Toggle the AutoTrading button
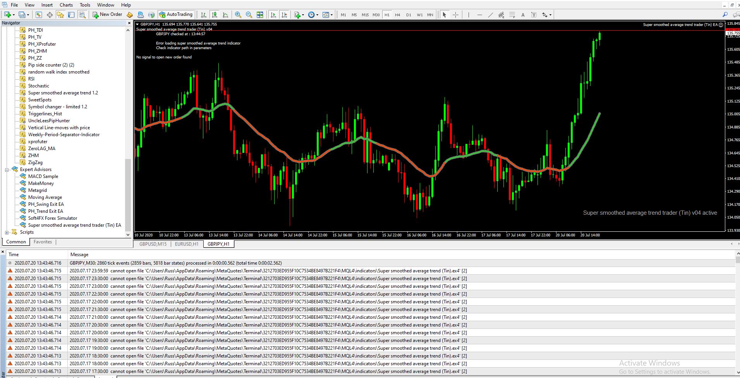 coord(176,15)
